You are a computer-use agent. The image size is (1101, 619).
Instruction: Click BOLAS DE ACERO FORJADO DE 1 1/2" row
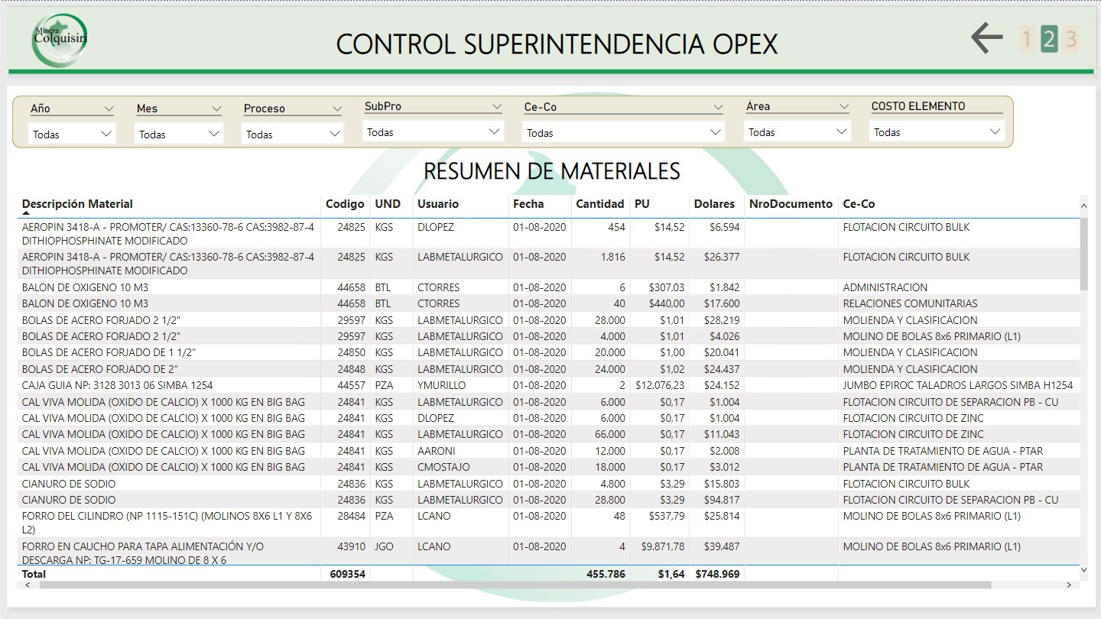548,352
